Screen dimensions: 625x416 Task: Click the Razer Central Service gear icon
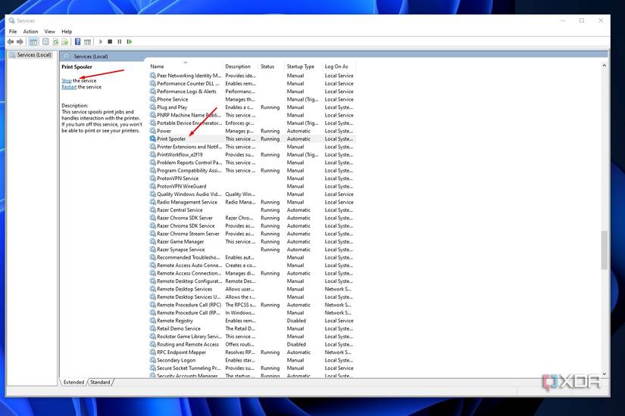(x=153, y=210)
